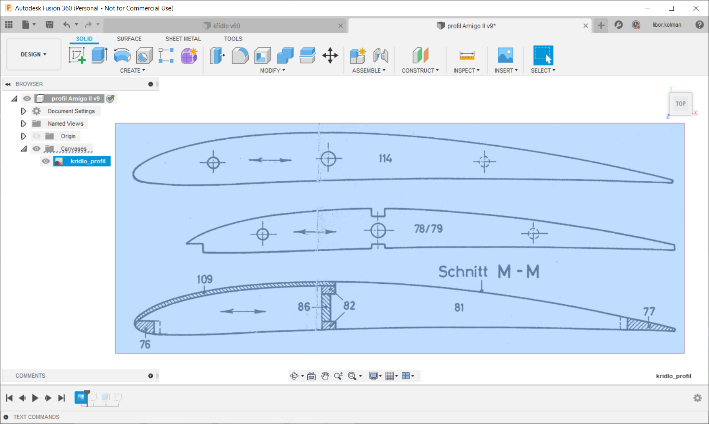709x424 pixels.
Task: Click the TOP face of ViewCube
Action: coord(680,103)
